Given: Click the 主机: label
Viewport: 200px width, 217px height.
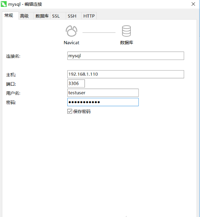Looking at the screenshot, I should 11,75.
